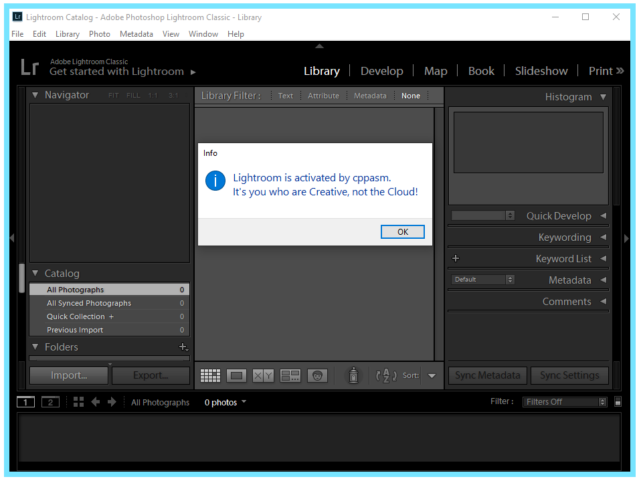
Task: Open the Quick Develop preset dropdown
Action: coord(483,215)
